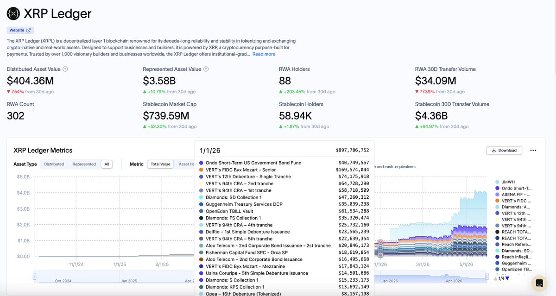Click the $5.0B y-axis label
The height and width of the screenshot is (296, 556).
pyautogui.click(x=23, y=177)
